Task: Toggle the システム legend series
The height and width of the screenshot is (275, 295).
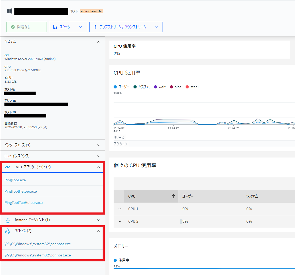Action: point(141,87)
